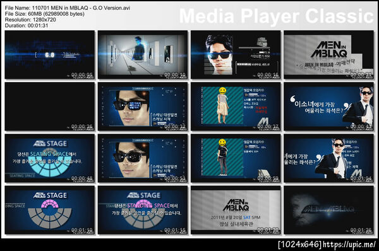Select the thumbnail at timestamp 00:00:16
This screenshot has height=251, width=379.
(236, 55)
